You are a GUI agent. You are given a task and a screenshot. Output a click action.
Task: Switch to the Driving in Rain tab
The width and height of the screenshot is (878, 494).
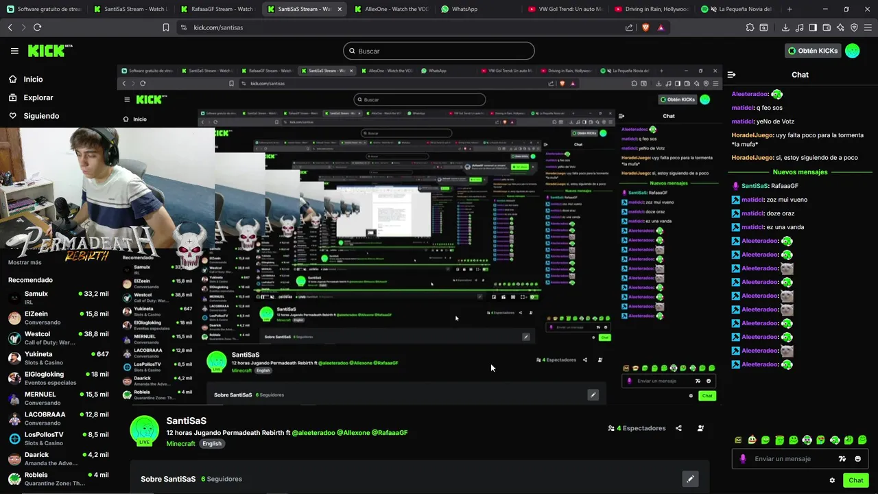652,9
